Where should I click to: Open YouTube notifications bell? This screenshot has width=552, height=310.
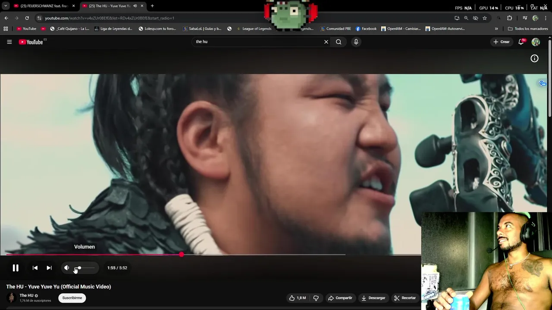521,42
